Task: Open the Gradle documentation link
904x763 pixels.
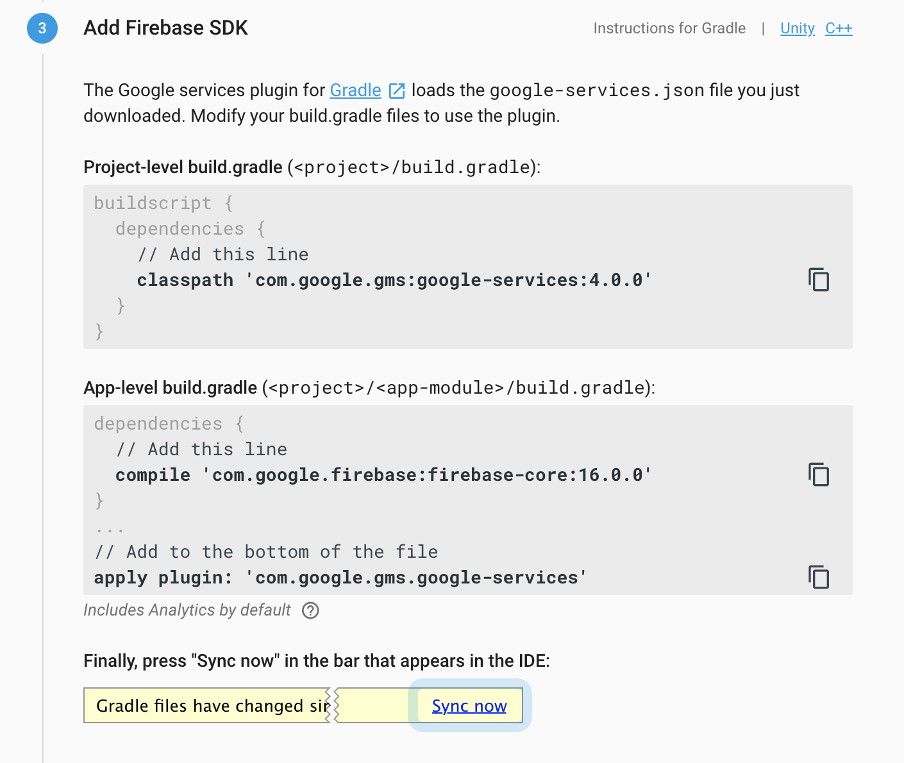Action: pyautogui.click(x=355, y=90)
